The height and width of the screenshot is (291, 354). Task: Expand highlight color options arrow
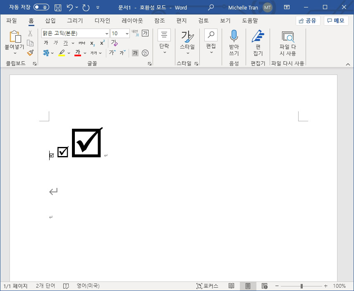[69, 53]
